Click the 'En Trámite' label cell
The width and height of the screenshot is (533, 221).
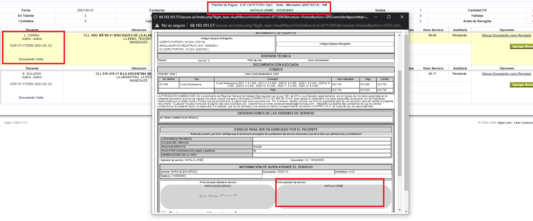pos(26,16)
